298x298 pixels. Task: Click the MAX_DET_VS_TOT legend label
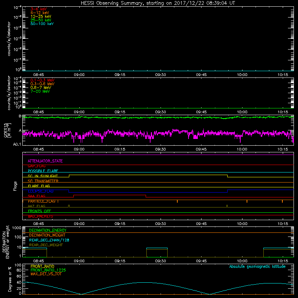coord(46,274)
